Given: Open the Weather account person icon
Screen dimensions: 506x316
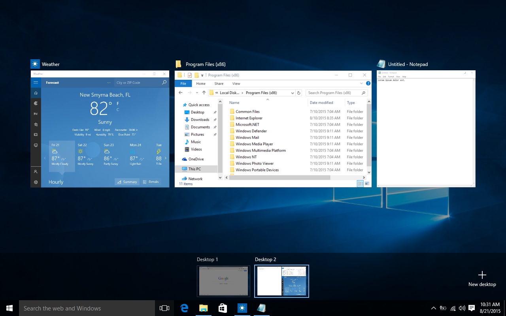Looking at the screenshot, I should [x=36, y=172].
